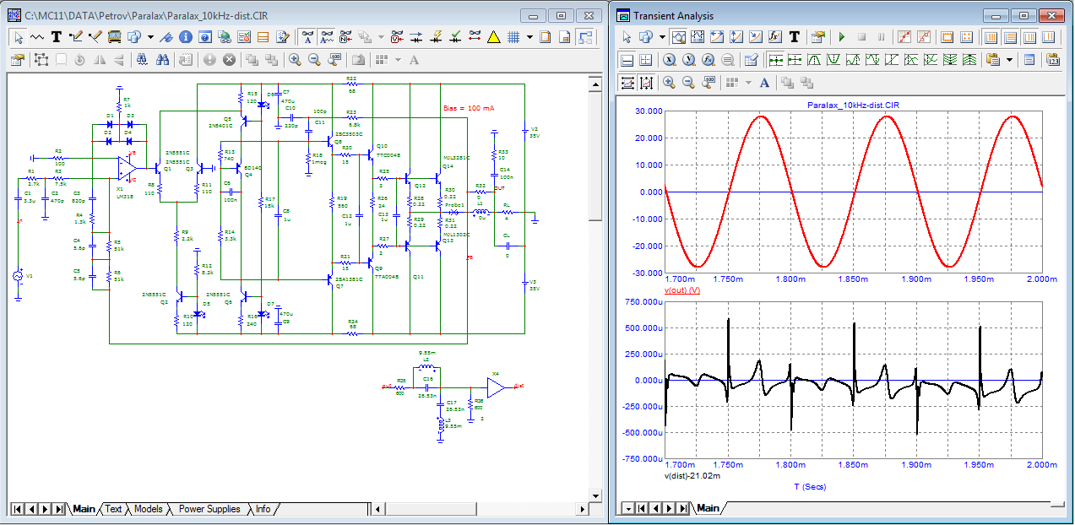Open dropdown arrow next to grid icon
The height and width of the screenshot is (525, 1075).
(x=529, y=37)
